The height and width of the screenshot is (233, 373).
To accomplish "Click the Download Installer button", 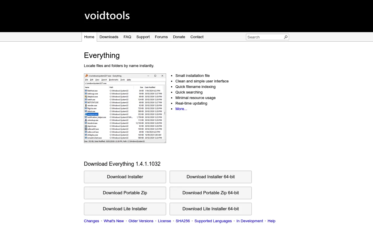I will 125,177.
